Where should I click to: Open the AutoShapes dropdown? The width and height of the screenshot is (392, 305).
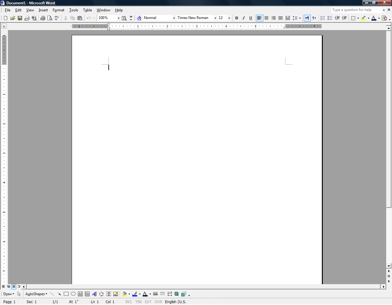(x=36, y=294)
